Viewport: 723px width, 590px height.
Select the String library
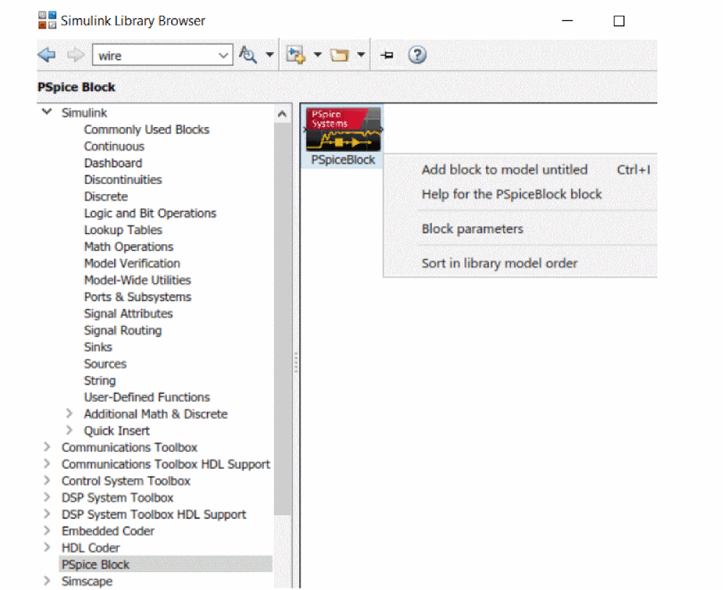click(100, 381)
